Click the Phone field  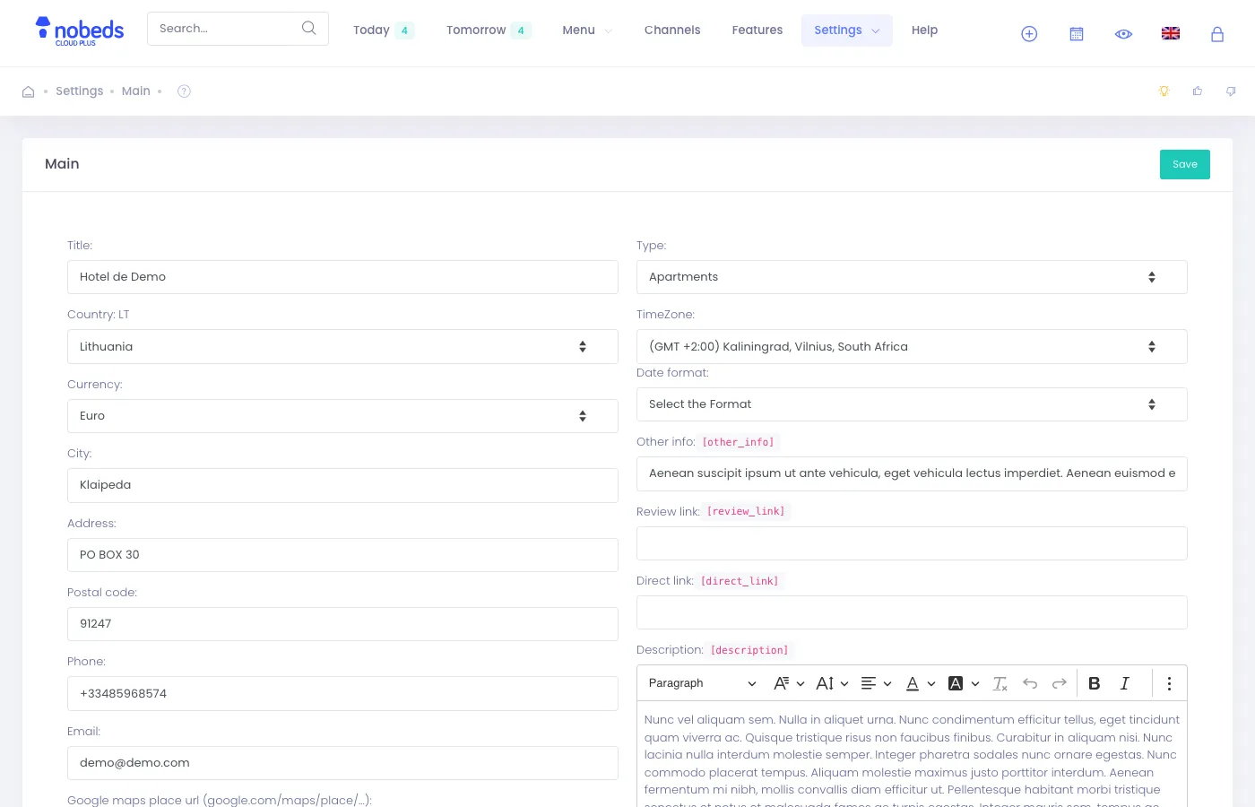click(x=342, y=694)
